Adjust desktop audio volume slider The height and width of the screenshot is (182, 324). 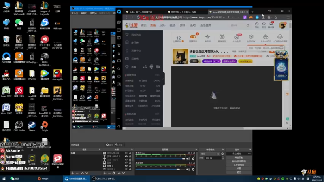tap(160, 169)
